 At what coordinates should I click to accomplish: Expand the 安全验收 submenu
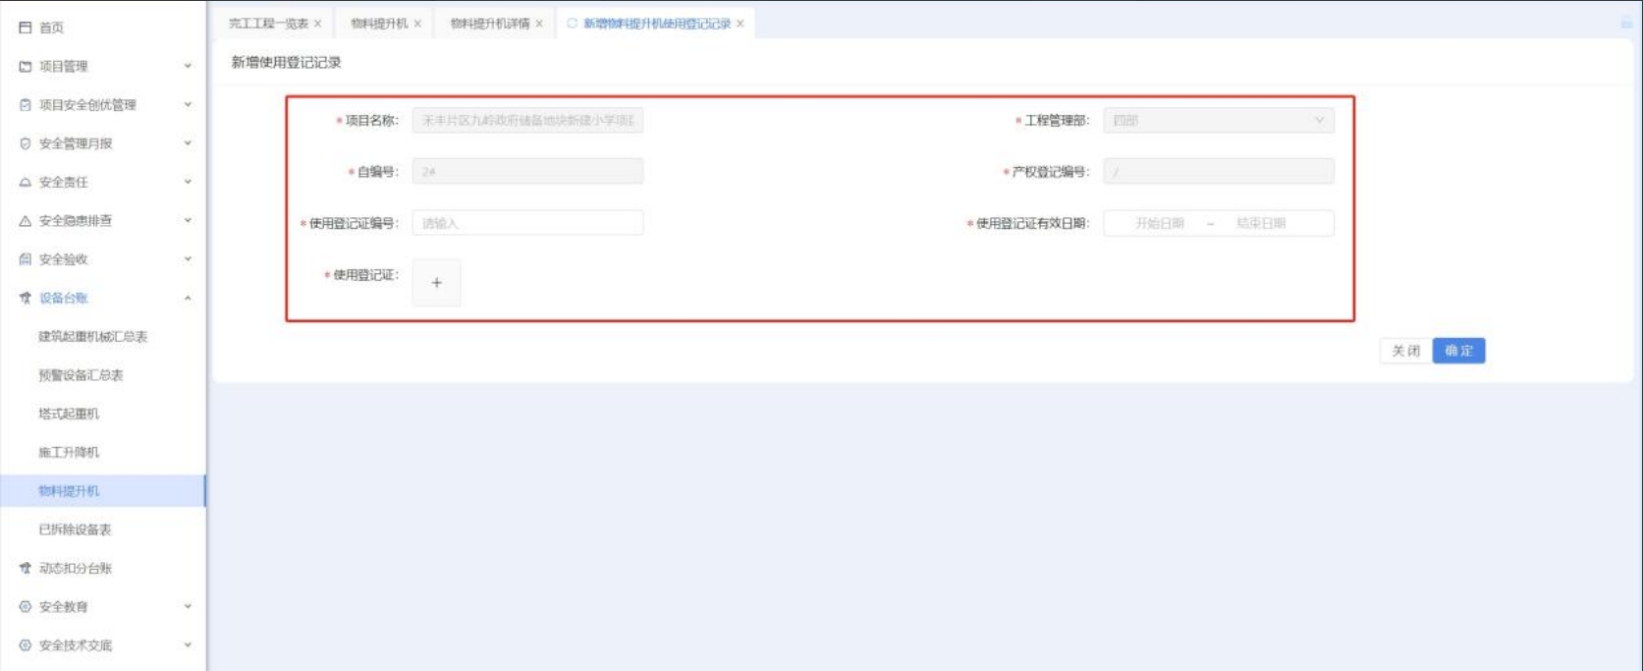click(x=188, y=259)
